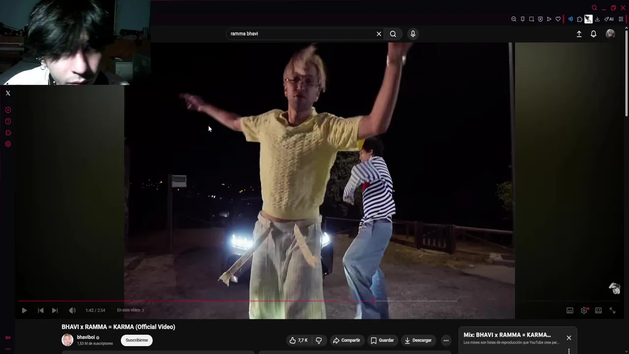Clear the search box with X icon
Screen dimensions: 629x354
click(x=379, y=34)
